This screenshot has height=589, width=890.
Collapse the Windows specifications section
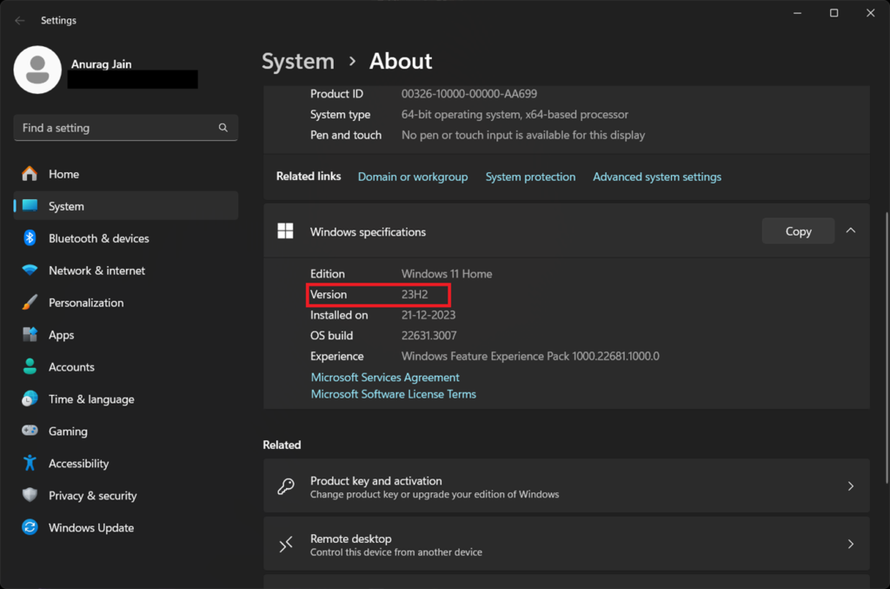pyautogui.click(x=850, y=231)
